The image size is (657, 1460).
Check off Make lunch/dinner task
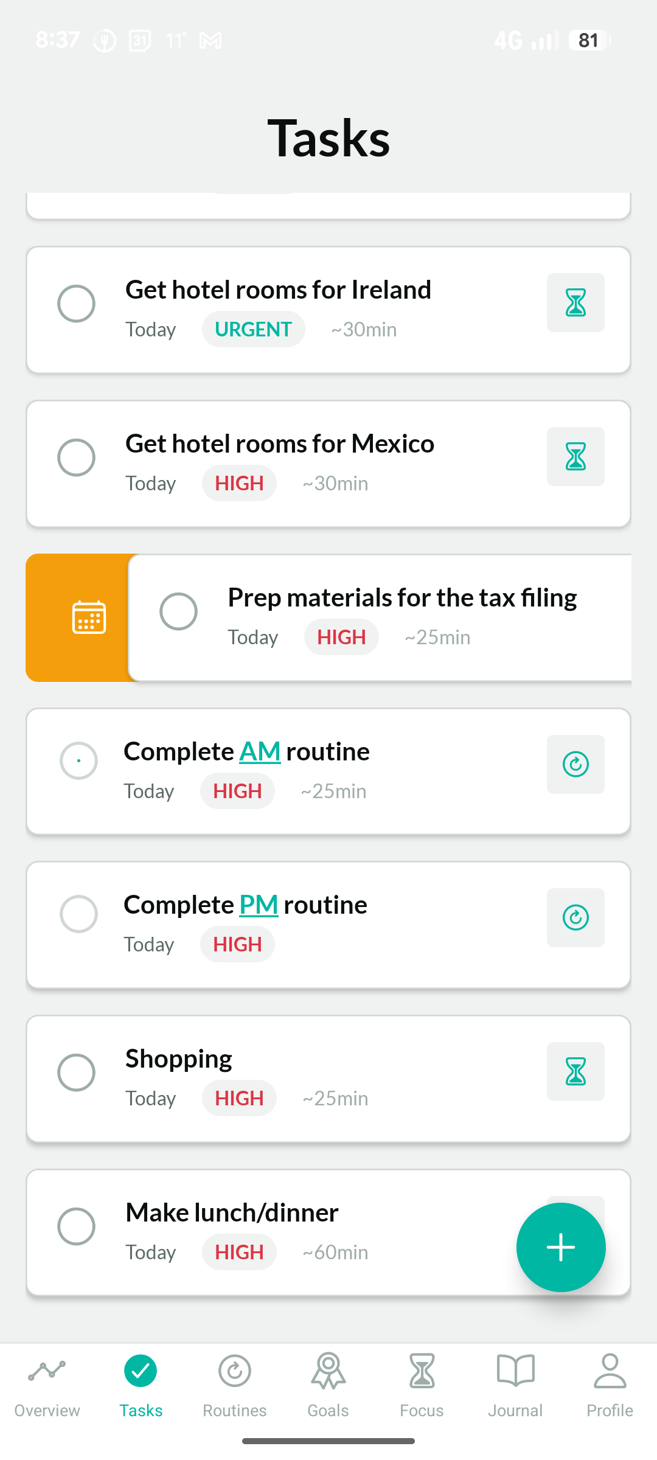[x=77, y=1226]
